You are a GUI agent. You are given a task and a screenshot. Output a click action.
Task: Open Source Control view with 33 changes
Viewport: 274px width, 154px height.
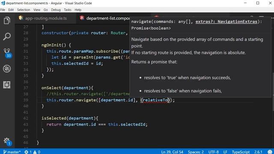coord(7,53)
